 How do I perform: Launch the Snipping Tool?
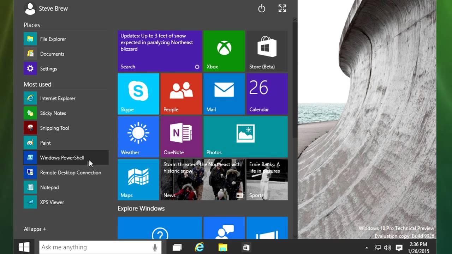[x=66, y=128]
